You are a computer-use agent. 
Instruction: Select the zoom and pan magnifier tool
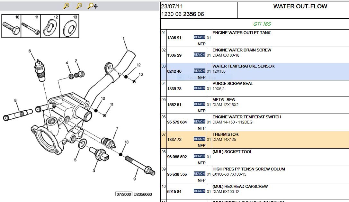tap(93, 6)
